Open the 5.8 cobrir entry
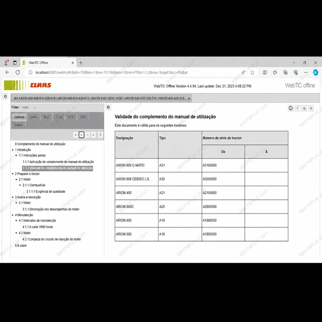 pyautogui.click(x=21, y=246)
